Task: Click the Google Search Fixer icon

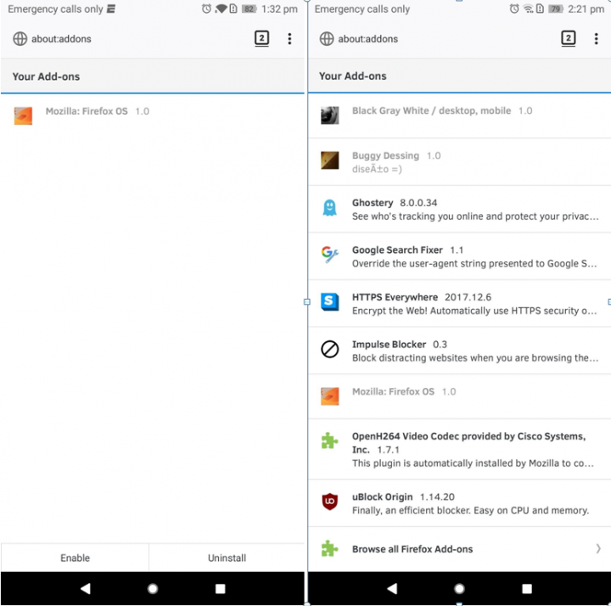Action: coord(329,255)
